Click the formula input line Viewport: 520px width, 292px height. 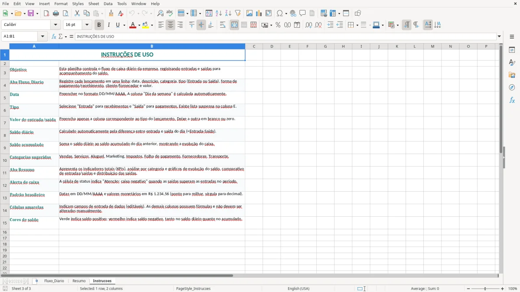286,36
